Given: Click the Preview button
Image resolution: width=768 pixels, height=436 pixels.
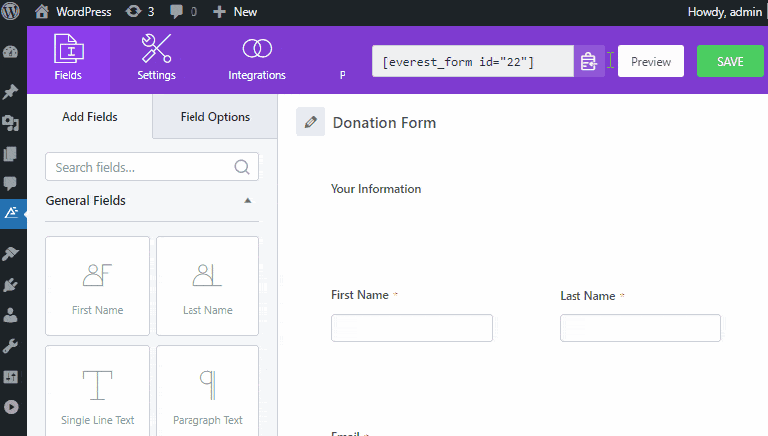Looking at the screenshot, I should point(651,61).
